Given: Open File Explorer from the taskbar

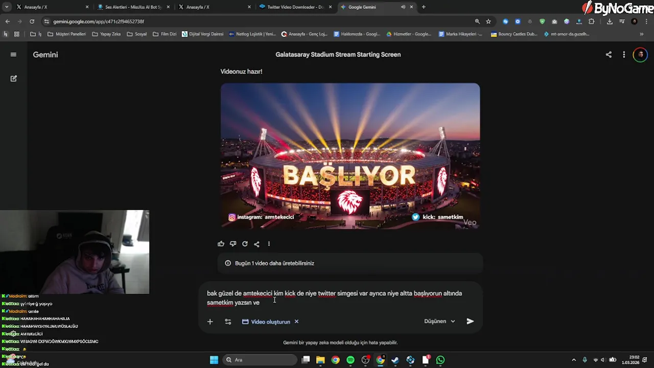Looking at the screenshot, I should click(320, 360).
